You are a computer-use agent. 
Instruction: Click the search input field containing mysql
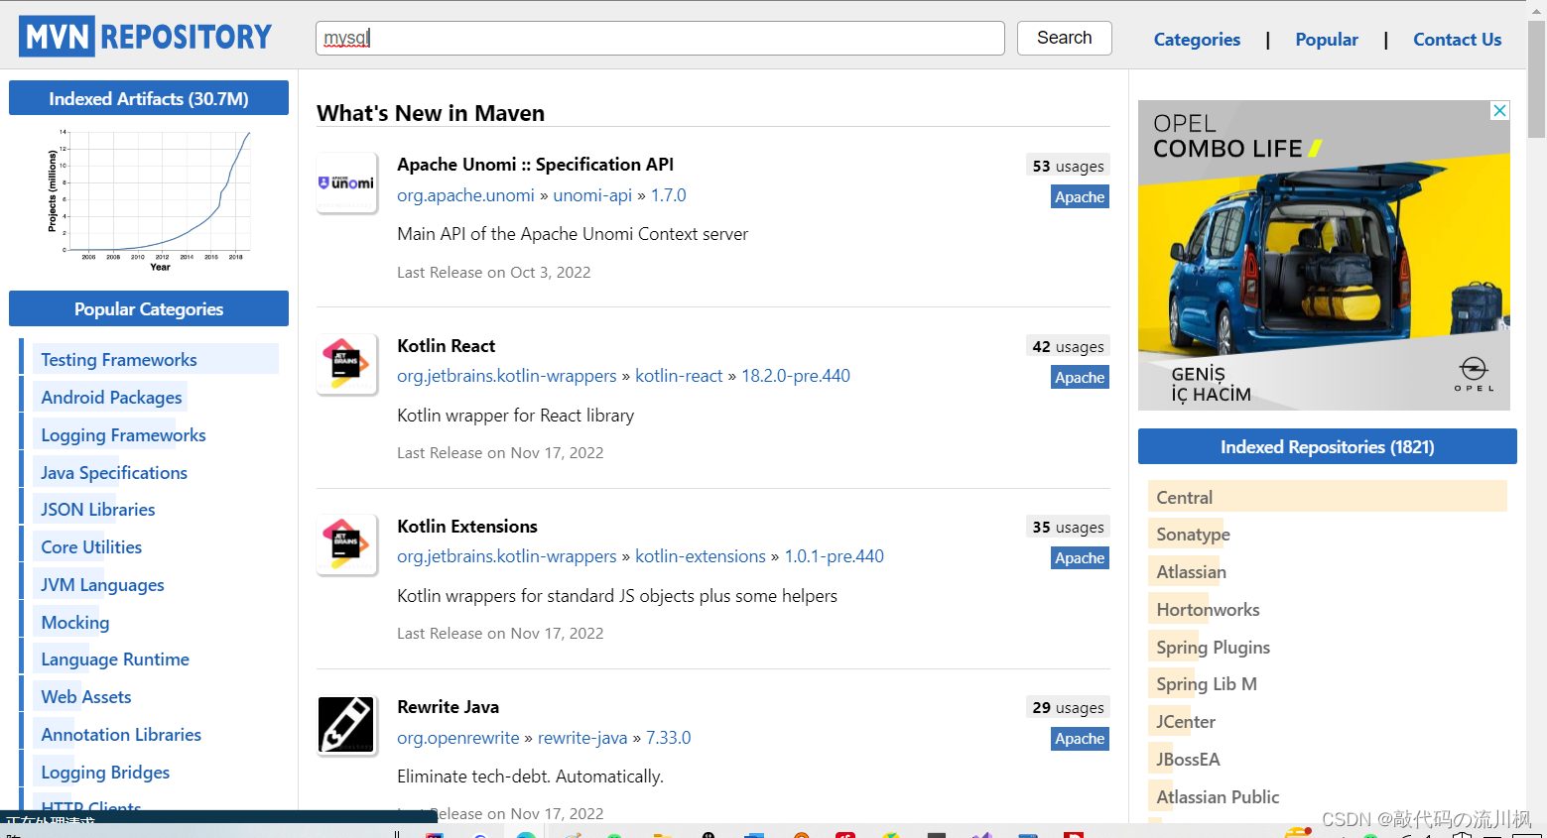660,38
